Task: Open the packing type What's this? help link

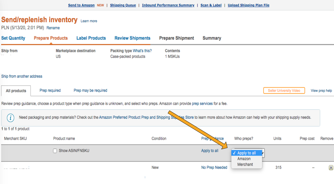Action: point(142,51)
